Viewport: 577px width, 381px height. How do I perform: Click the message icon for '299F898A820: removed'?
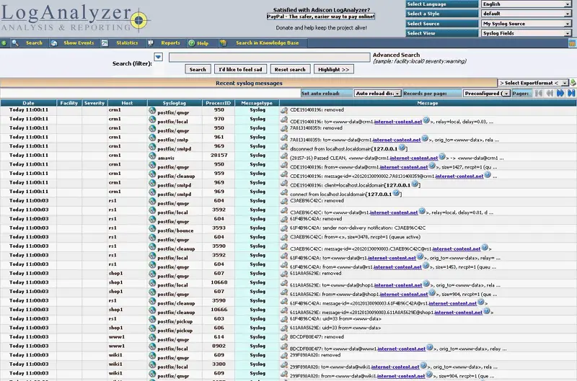tap(284, 355)
